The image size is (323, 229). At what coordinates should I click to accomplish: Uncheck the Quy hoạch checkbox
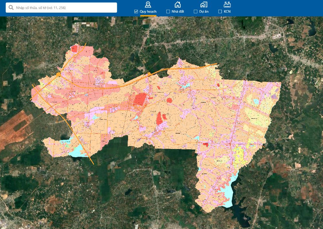(136, 12)
